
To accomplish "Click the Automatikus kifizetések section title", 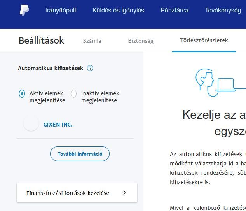I will tap(51, 68).
